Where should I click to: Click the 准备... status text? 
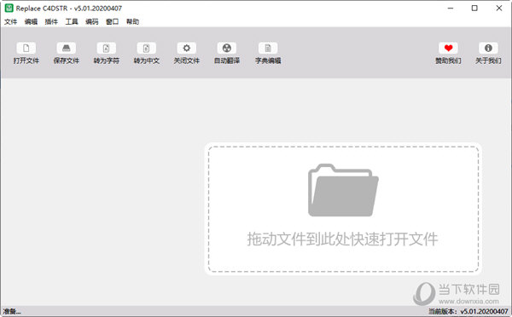pos(12,311)
